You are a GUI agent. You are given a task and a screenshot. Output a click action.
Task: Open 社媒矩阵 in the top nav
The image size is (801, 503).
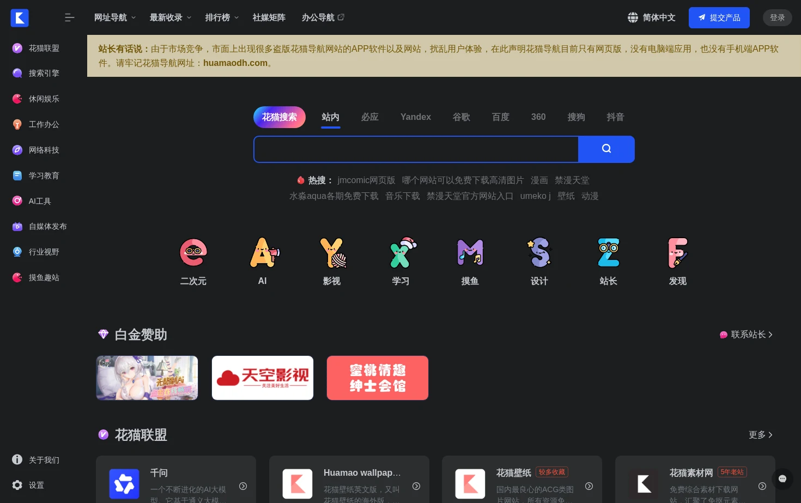point(269,17)
